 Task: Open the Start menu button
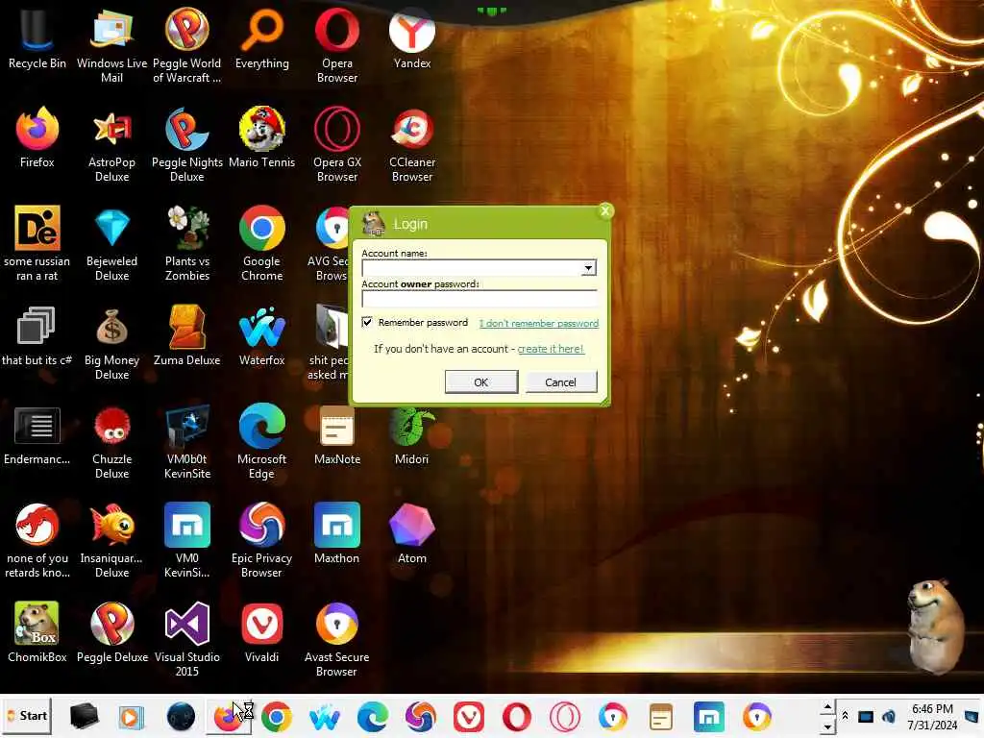click(x=27, y=716)
